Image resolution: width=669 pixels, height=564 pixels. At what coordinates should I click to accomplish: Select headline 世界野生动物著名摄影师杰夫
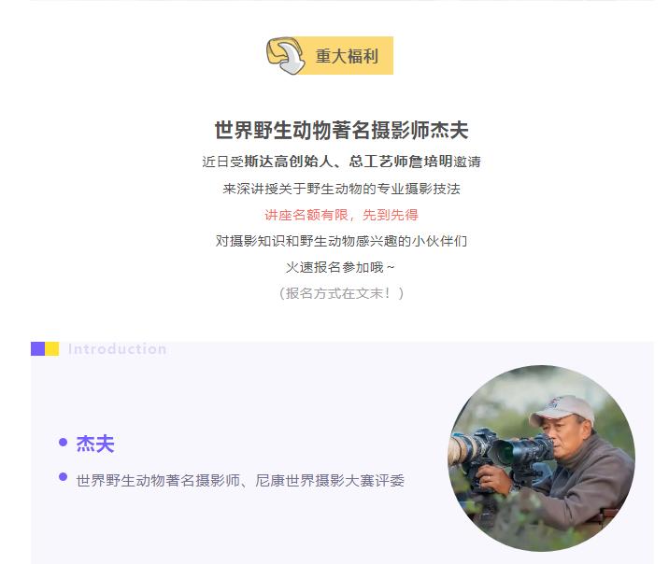(x=341, y=130)
